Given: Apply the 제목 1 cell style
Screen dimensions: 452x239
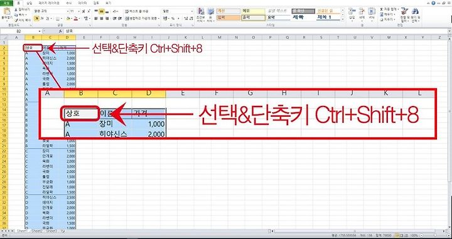Looking at the screenshot, I should 328,18.
